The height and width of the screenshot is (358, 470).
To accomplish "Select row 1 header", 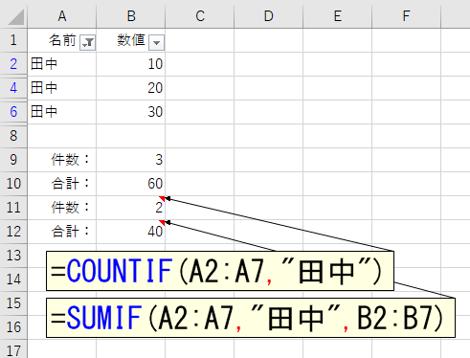I will [x=13, y=40].
